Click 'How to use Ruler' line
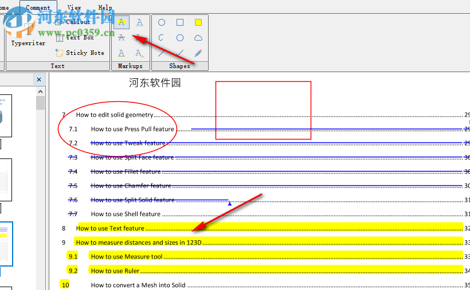Viewport: 470px width, 290px height. [x=115, y=271]
